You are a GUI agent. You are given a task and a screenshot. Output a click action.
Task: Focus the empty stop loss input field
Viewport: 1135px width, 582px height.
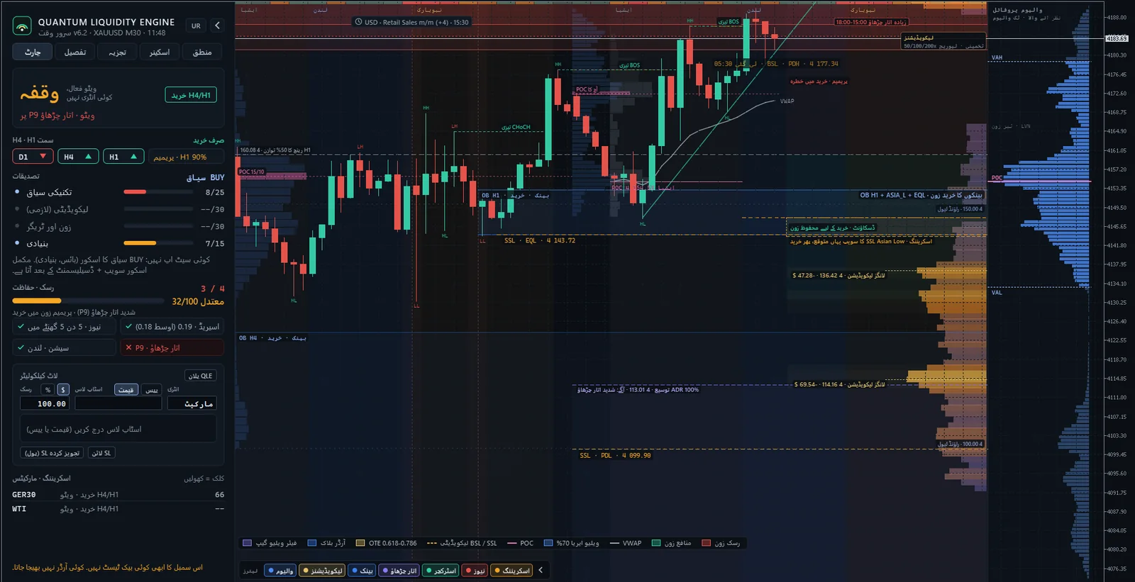pos(118,403)
